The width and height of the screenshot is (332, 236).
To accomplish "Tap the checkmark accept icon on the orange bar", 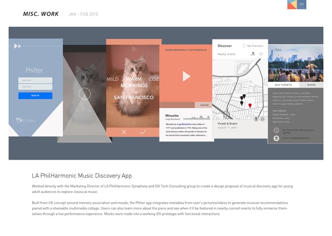I will (x=143, y=132).
